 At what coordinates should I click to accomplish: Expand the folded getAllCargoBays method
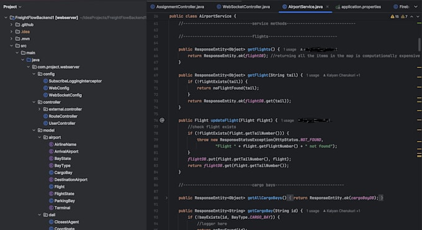click(x=166, y=198)
